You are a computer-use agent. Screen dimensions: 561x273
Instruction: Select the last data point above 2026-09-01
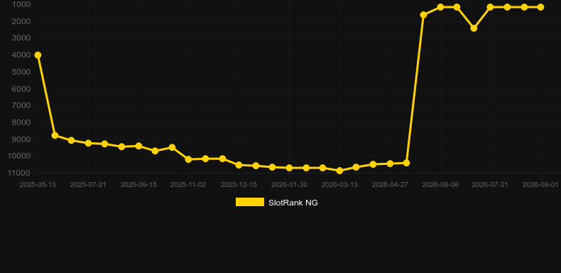(x=540, y=7)
